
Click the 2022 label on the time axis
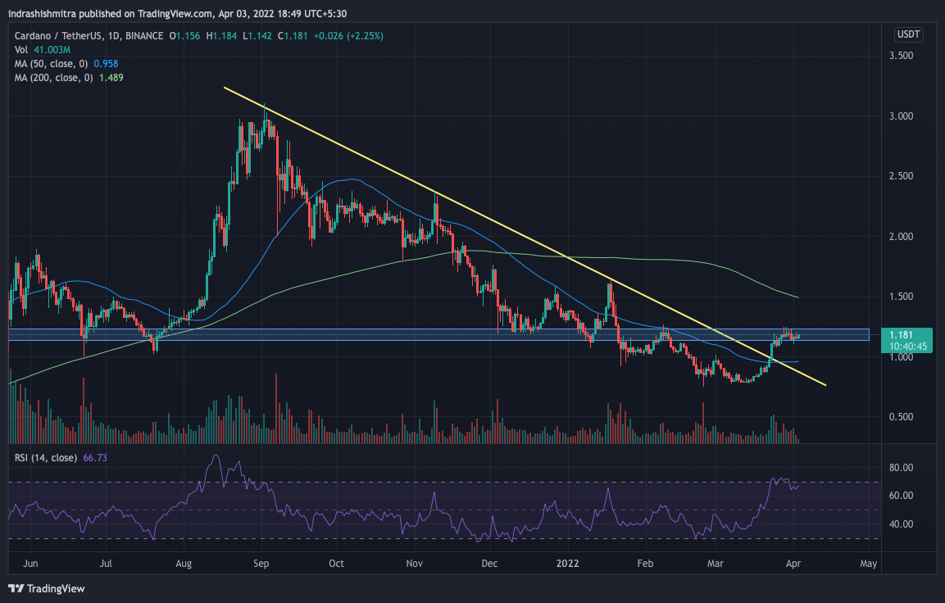(x=568, y=564)
